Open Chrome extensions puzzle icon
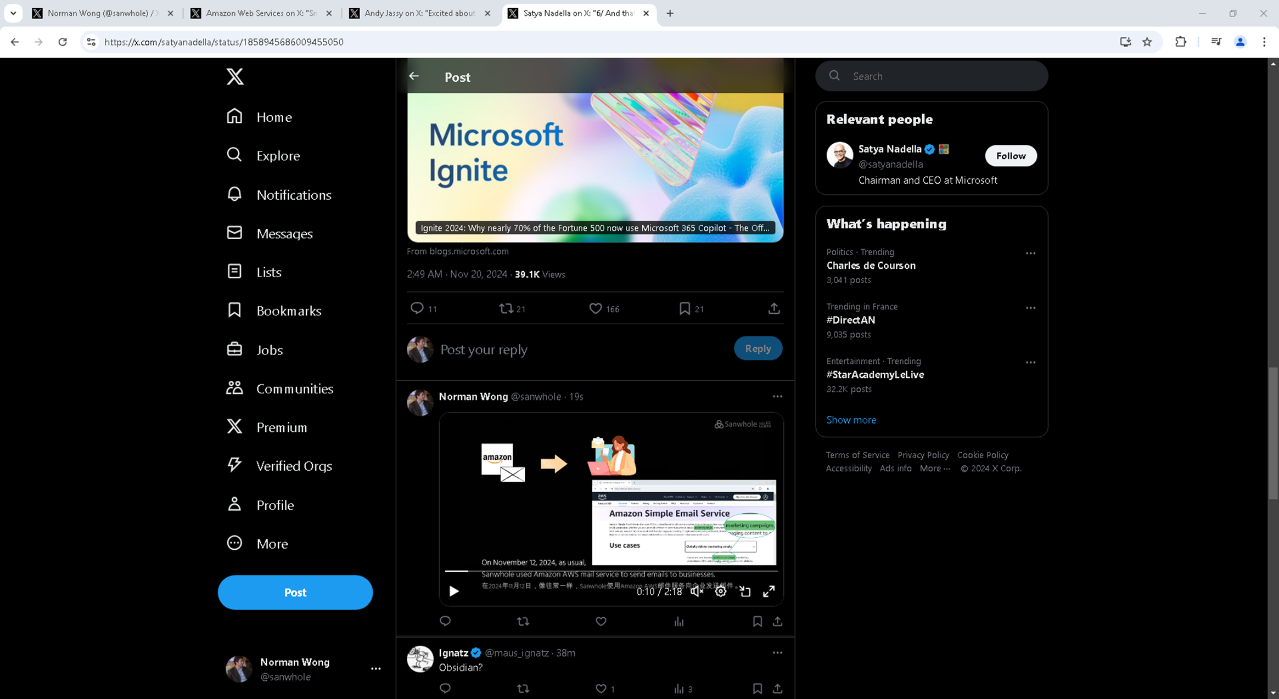Viewport: 1279px width, 699px height. click(1180, 42)
